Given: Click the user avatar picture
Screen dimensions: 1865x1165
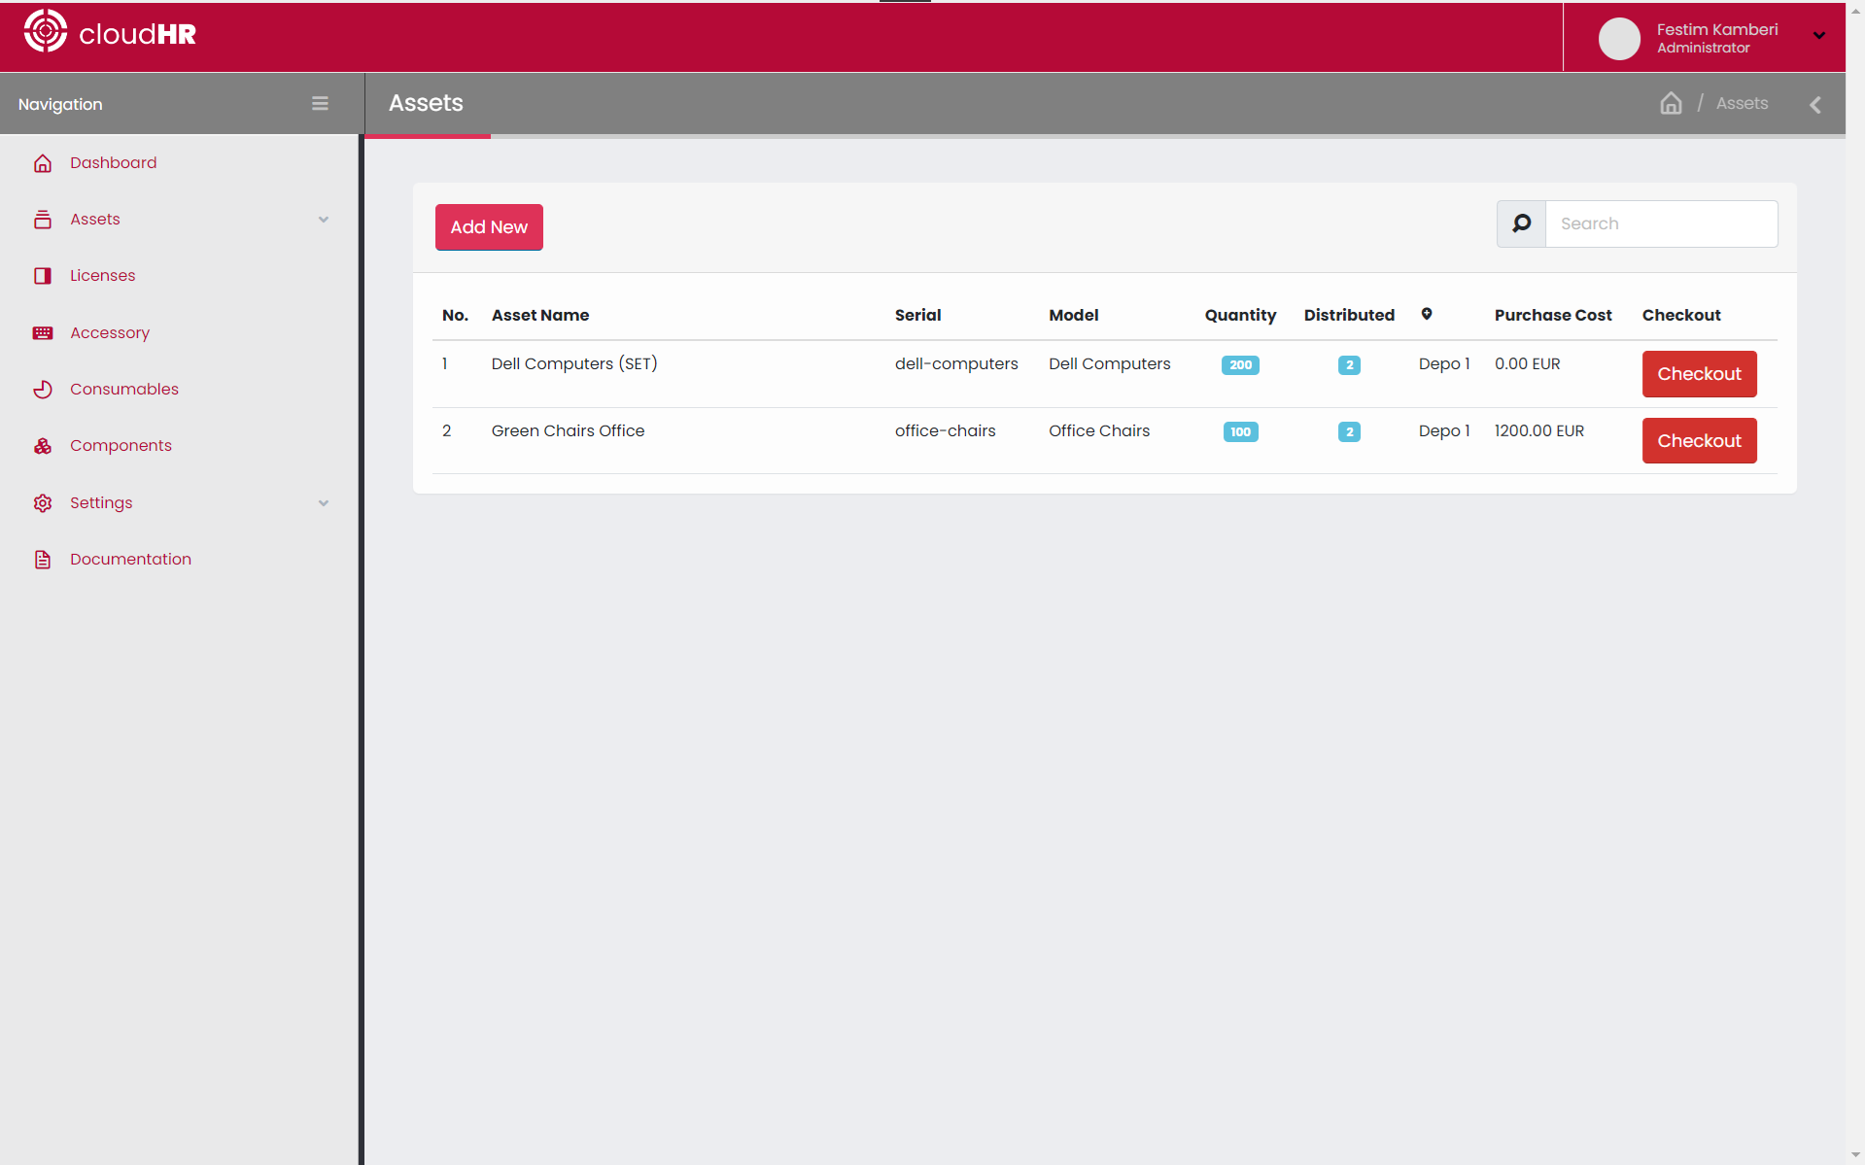Looking at the screenshot, I should 1619,39.
